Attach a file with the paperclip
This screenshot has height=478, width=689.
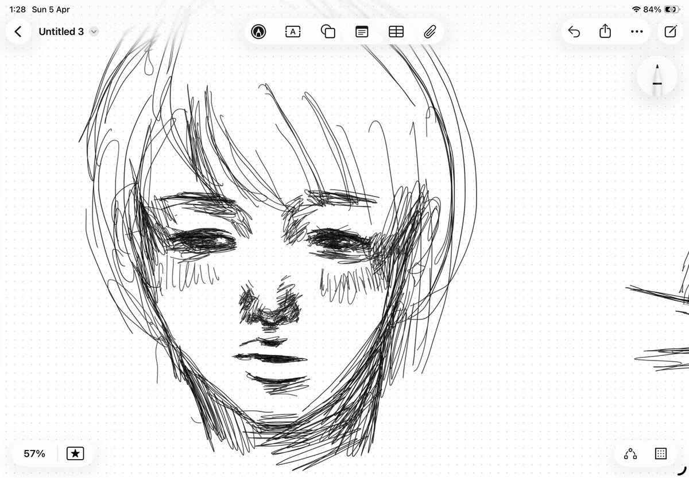click(430, 32)
